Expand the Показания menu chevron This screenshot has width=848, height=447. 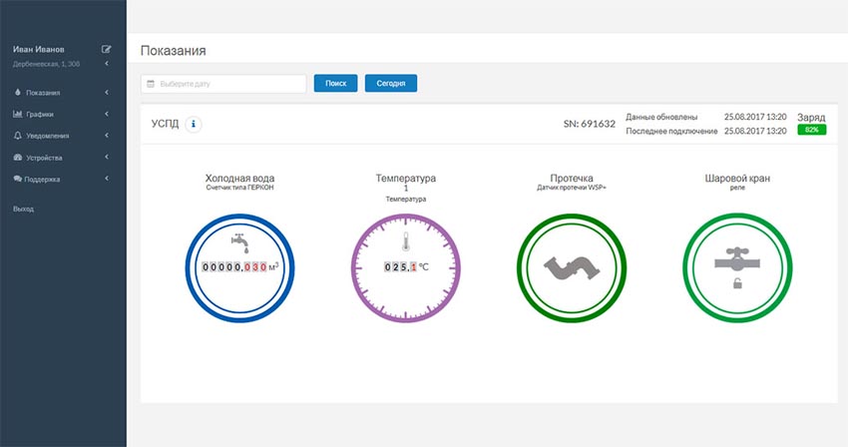(107, 93)
